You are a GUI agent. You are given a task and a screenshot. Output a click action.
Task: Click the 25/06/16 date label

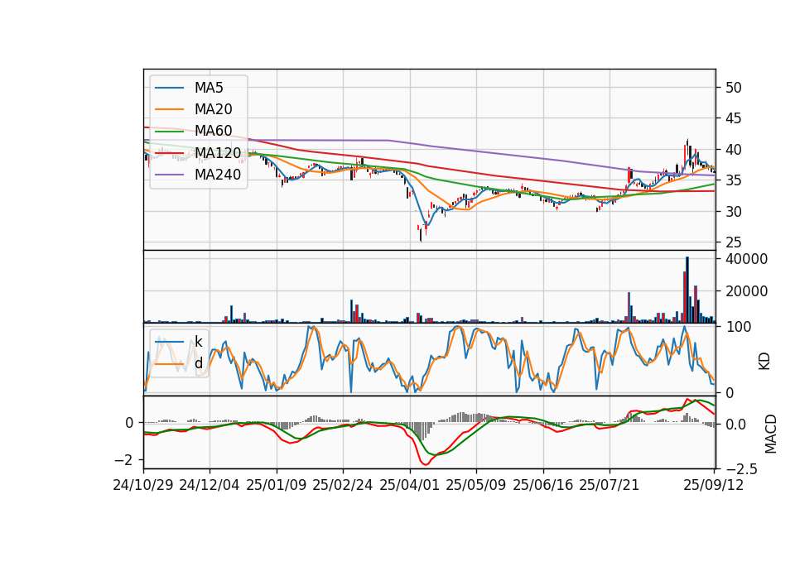coord(542,485)
